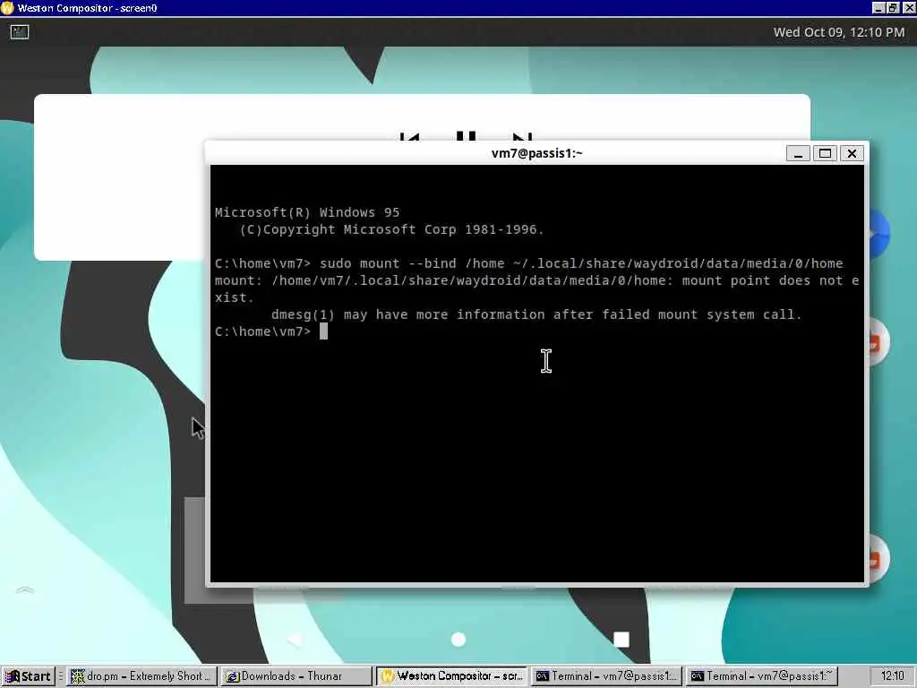Tap the Android home circle button
The width and height of the screenshot is (917, 688).
click(458, 640)
